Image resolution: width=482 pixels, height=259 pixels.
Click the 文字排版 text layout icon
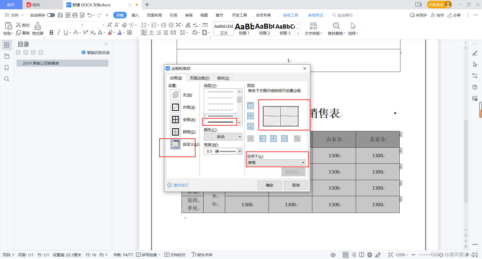tap(313, 28)
